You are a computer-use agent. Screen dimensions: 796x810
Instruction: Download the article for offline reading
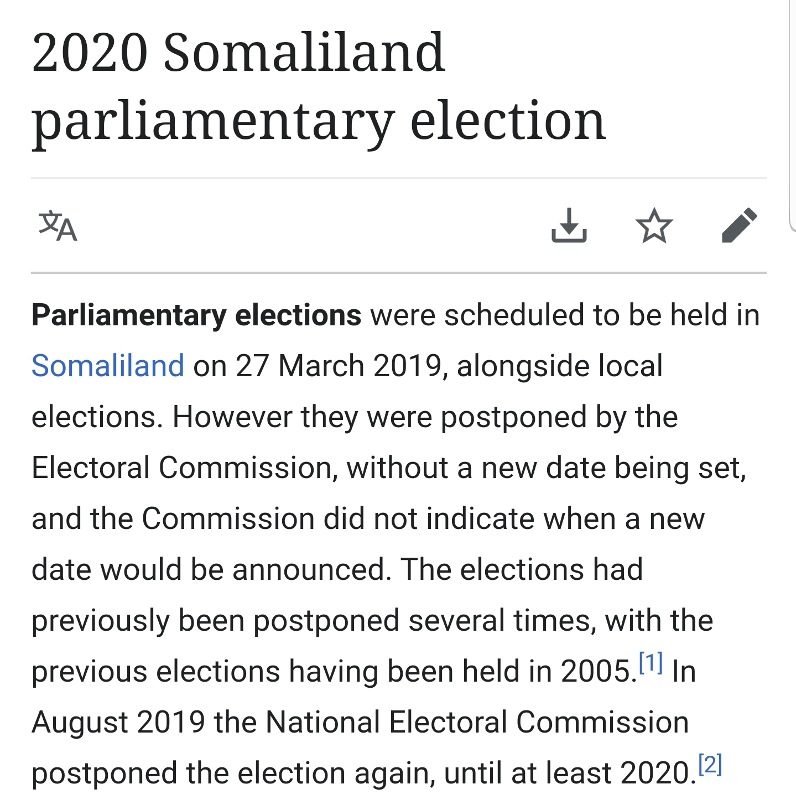569,226
